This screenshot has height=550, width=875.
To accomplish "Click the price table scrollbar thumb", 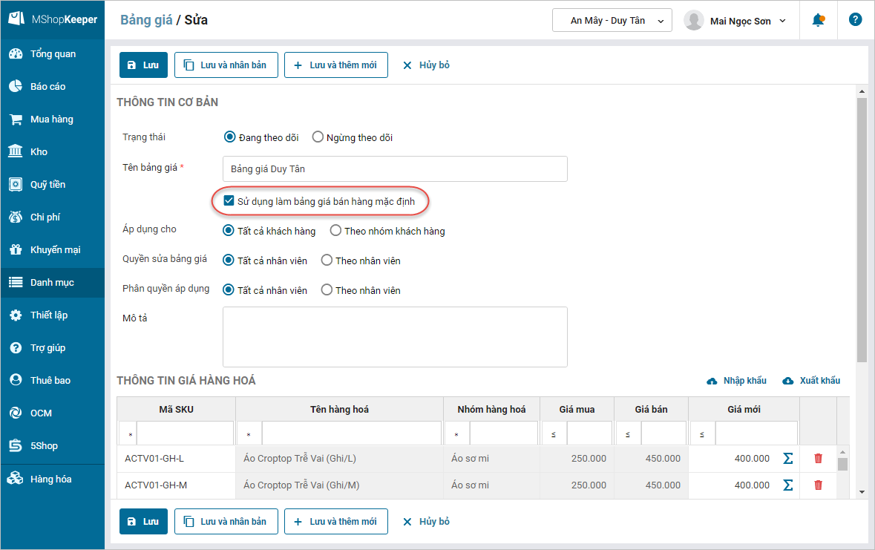I will pyautogui.click(x=842, y=464).
